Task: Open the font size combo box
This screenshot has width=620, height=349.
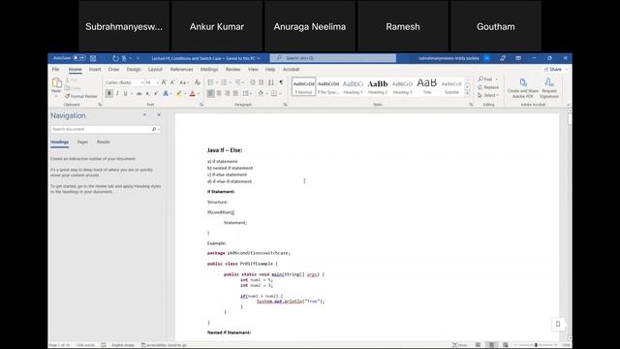Action: click(x=152, y=82)
